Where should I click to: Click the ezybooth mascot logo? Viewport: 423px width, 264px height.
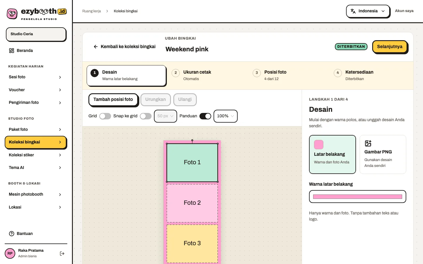pos(12,14)
